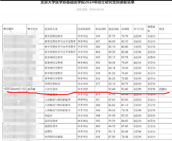Click the total score 78.48
Image resolution: width=172 pixels, height=141 pixels.
(x=125, y=137)
